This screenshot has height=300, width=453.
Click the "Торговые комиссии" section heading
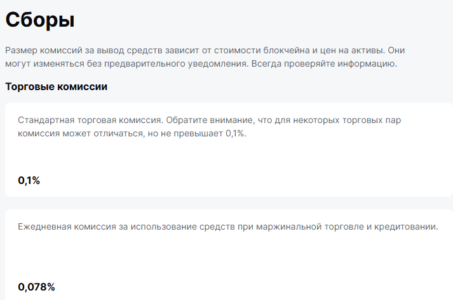click(x=56, y=86)
